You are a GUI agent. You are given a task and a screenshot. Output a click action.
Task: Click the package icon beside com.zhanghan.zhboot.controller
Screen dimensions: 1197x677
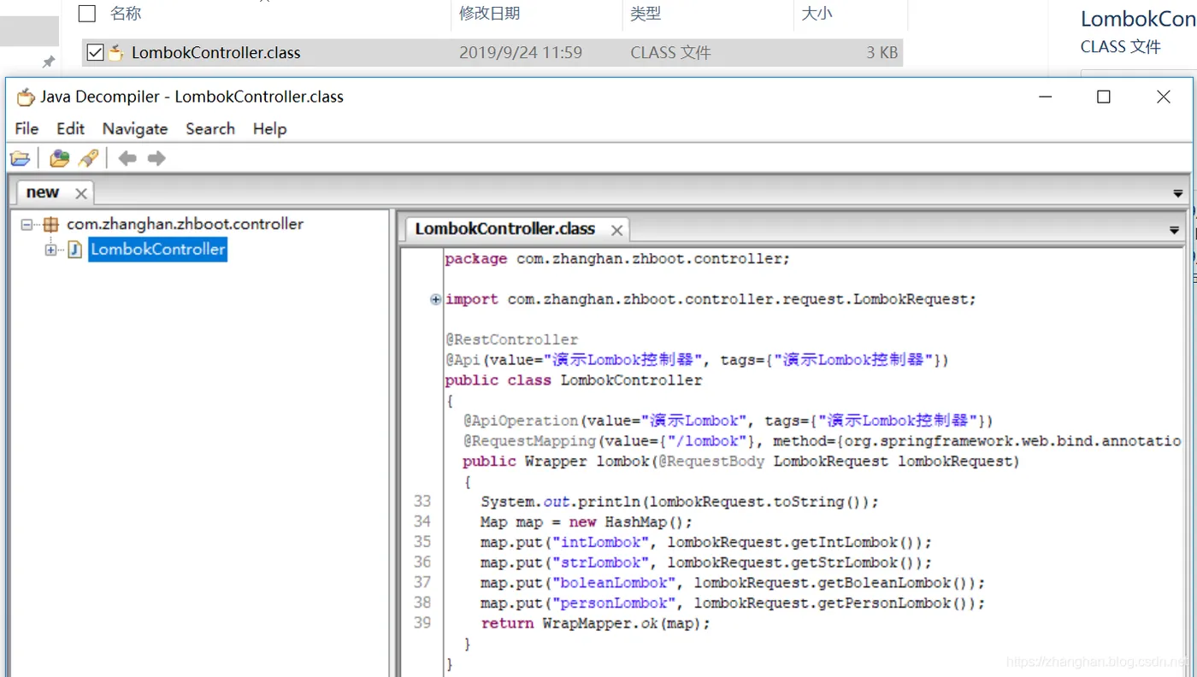coord(51,225)
